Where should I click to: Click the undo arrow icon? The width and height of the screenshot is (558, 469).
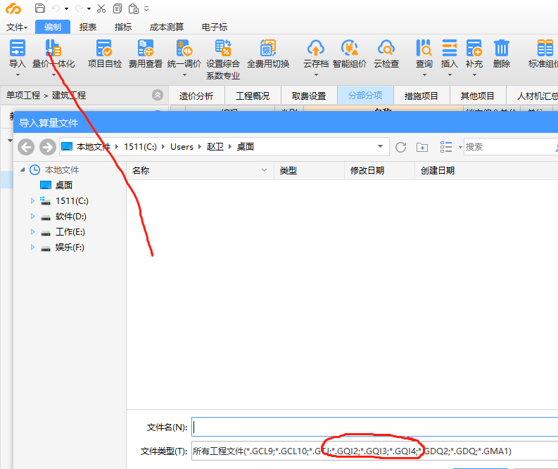56,8
